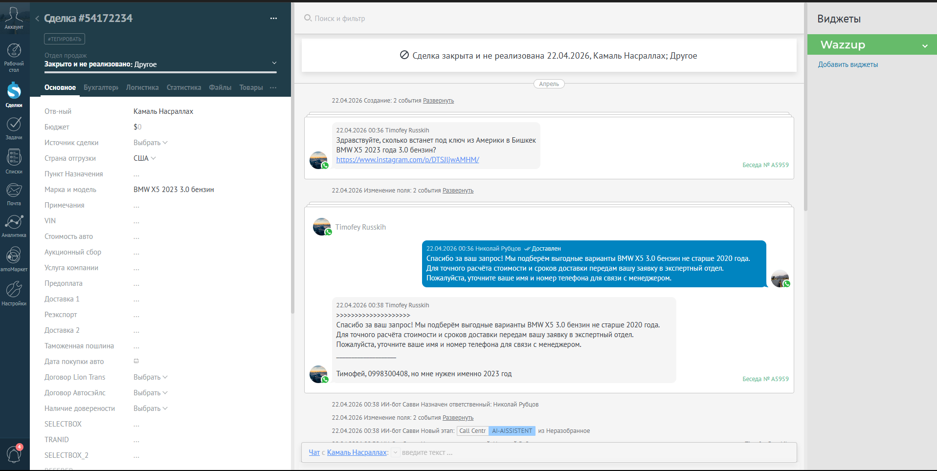Open Договор Автосэйлс dropdown
Screen dimensions: 937x471
pos(150,393)
